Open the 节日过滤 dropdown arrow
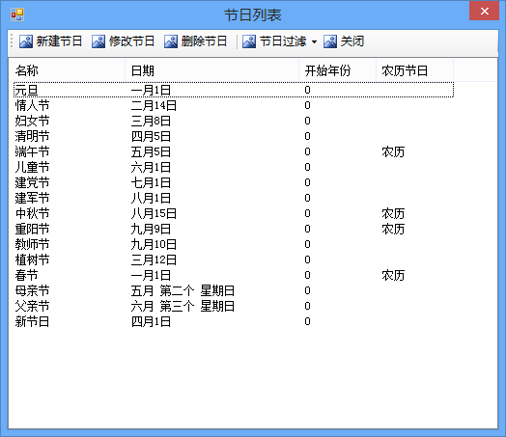Viewport: 506px width, 437px height. pos(314,41)
